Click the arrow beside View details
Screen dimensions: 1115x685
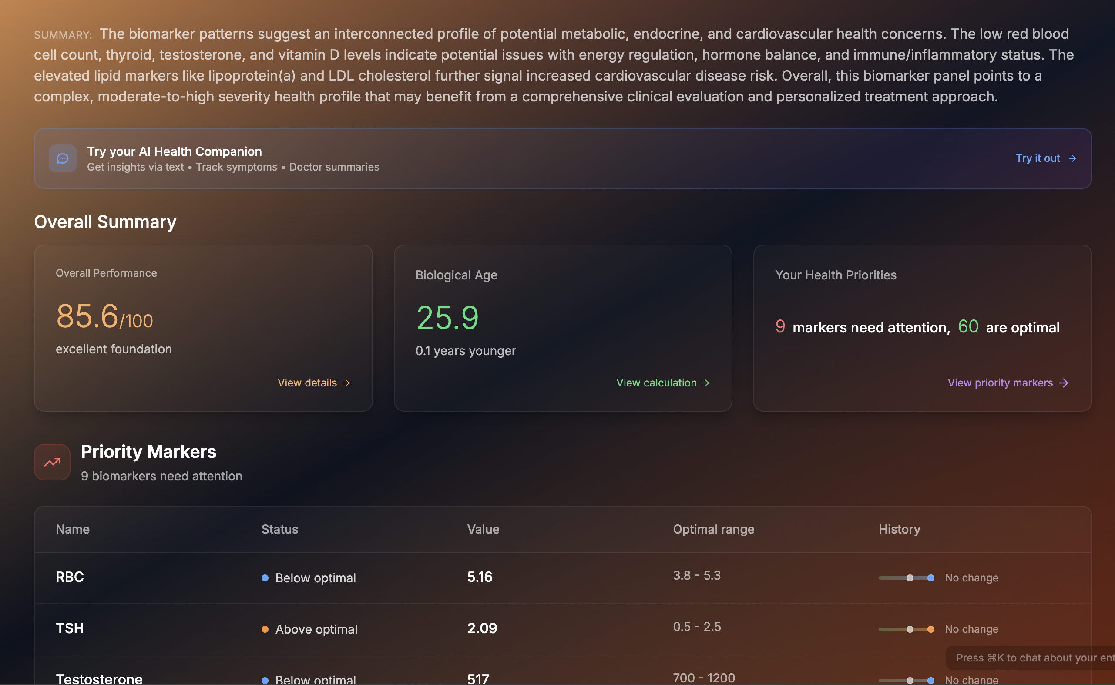(346, 383)
